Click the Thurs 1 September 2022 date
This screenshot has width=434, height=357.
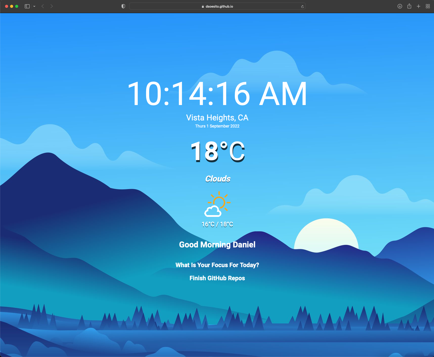tap(217, 126)
